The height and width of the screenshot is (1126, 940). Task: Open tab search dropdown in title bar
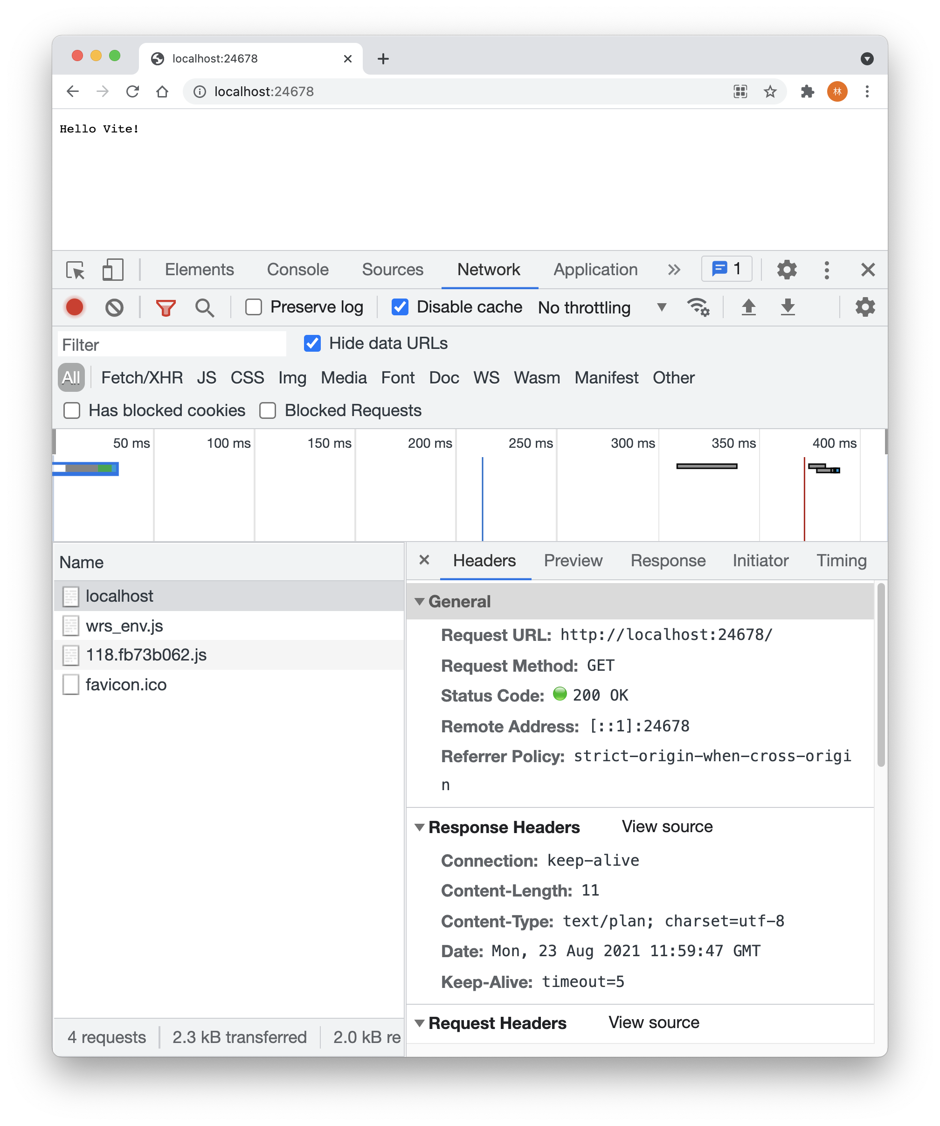tap(867, 59)
